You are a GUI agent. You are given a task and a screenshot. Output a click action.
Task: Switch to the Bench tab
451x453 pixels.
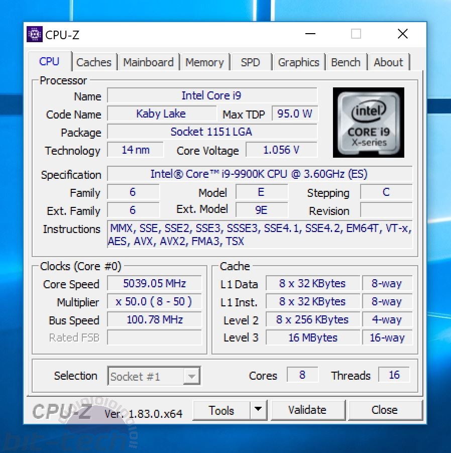(x=346, y=62)
